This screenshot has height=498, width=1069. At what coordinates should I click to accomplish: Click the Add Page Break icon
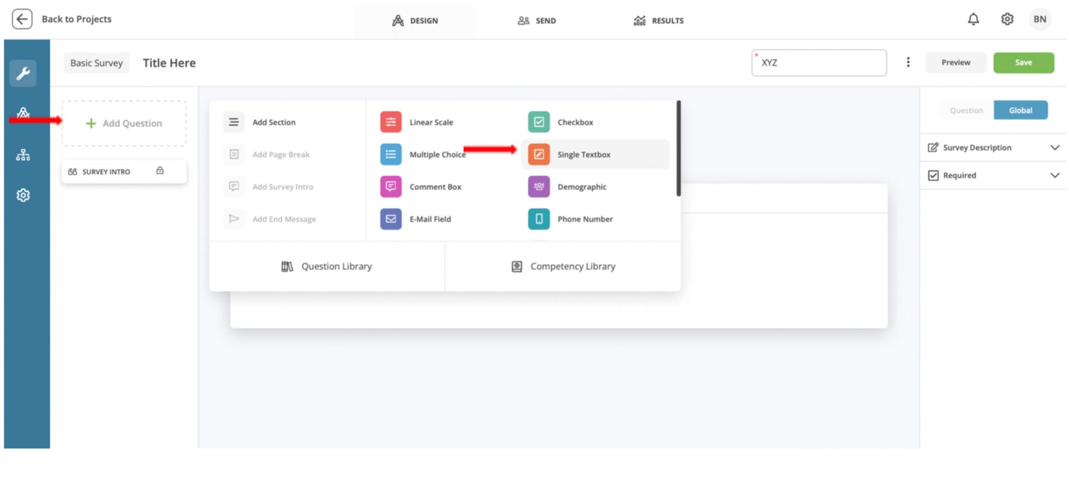coord(234,154)
